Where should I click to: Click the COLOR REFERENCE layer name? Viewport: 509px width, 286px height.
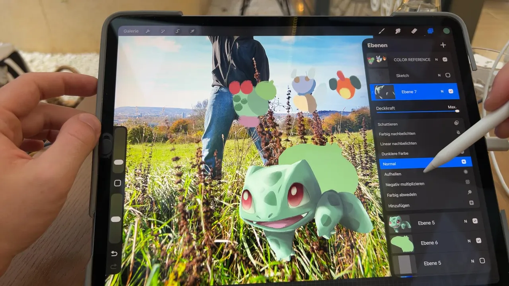412,60
